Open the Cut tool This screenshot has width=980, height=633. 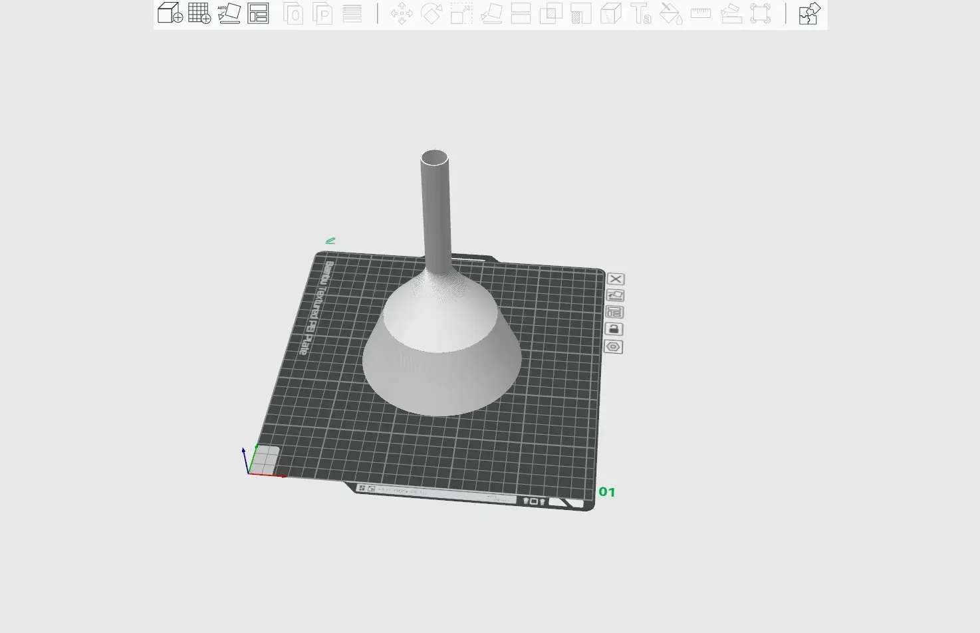click(x=521, y=13)
